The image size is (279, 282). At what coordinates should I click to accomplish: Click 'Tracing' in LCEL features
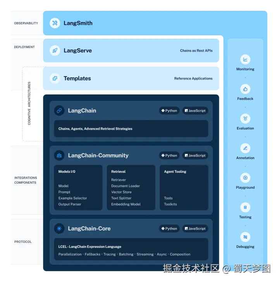coord(110,254)
